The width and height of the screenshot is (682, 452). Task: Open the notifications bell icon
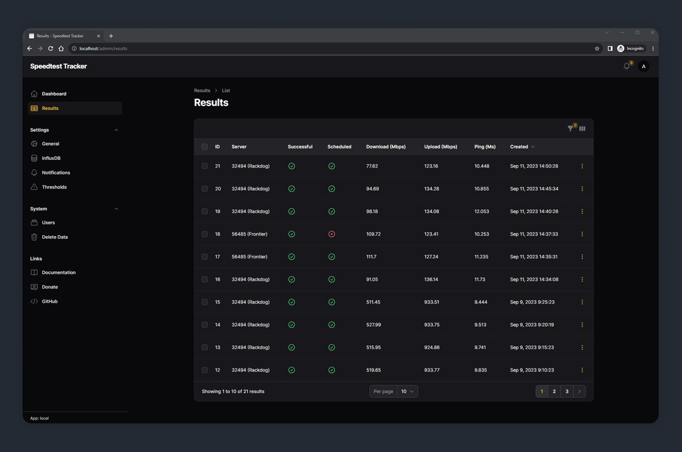627,66
